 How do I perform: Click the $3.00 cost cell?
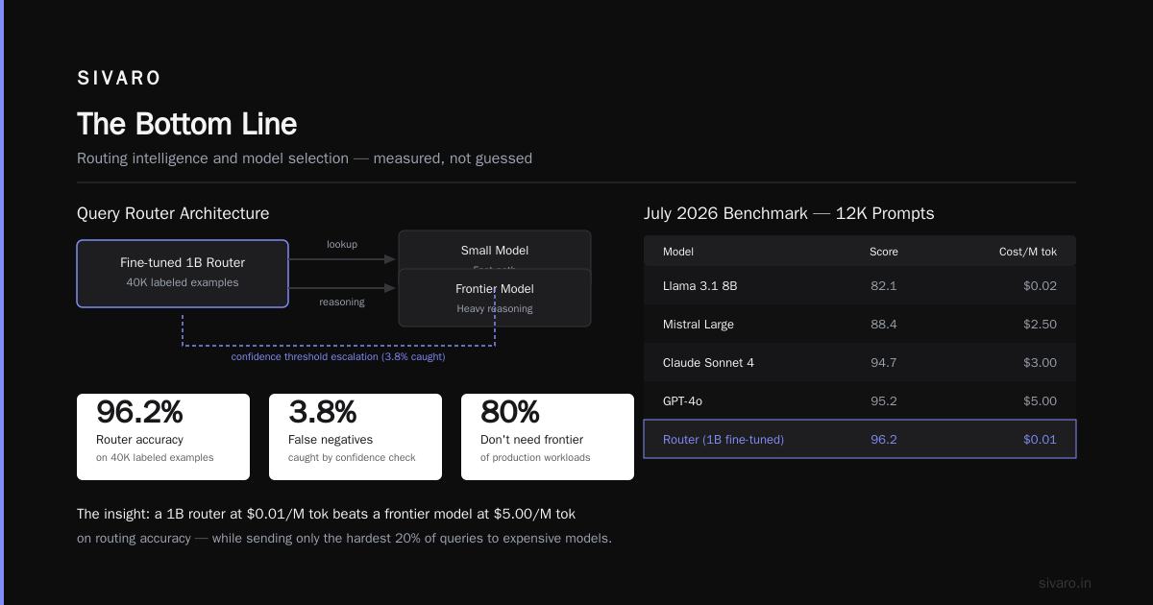click(x=1040, y=363)
